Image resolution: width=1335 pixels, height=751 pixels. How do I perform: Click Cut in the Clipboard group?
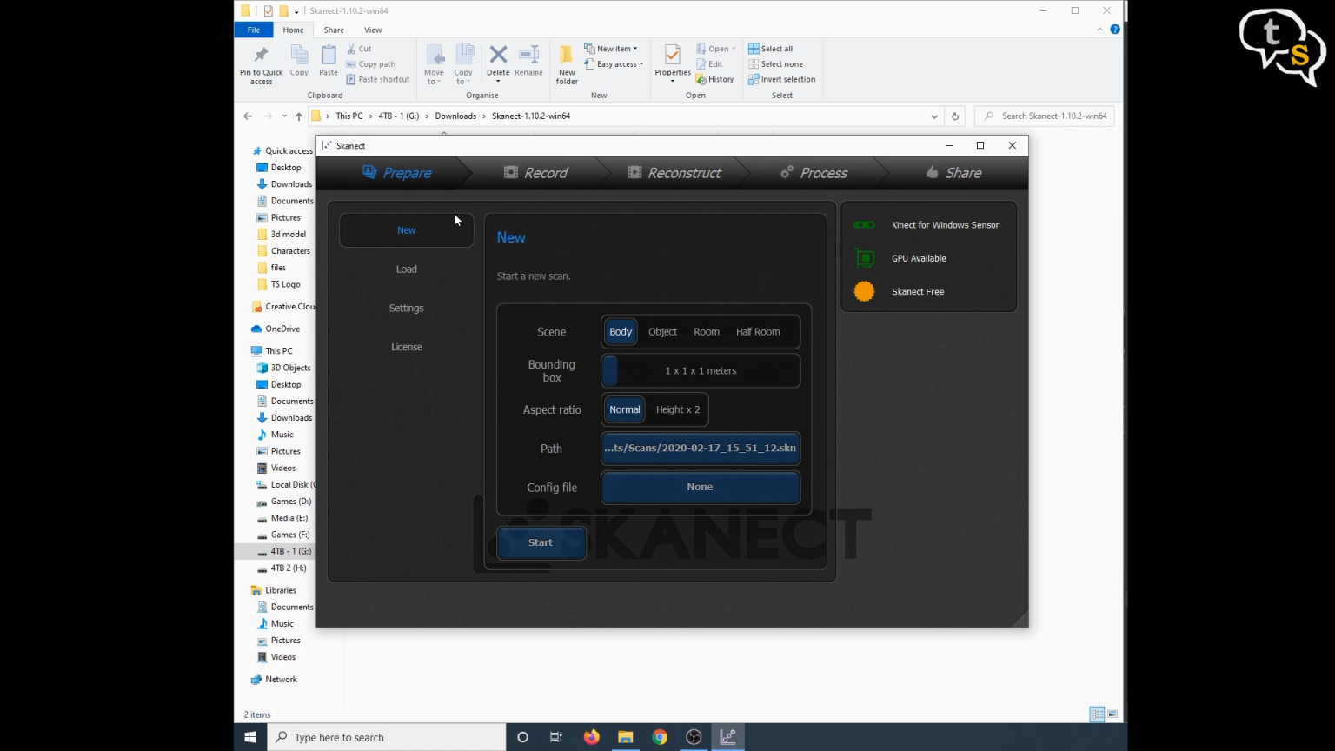tap(359, 49)
